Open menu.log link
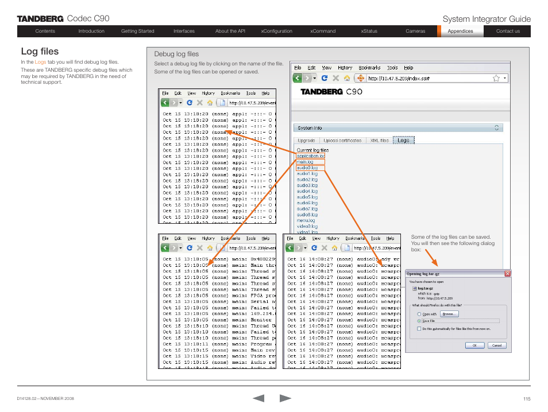This screenshot has width=548, height=412. [x=306, y=221]
